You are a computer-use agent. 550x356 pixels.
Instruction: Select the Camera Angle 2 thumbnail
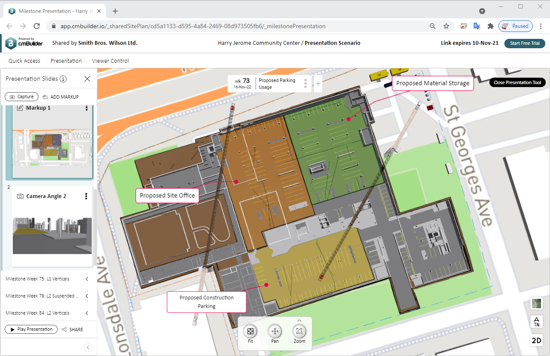pos(52,236)
